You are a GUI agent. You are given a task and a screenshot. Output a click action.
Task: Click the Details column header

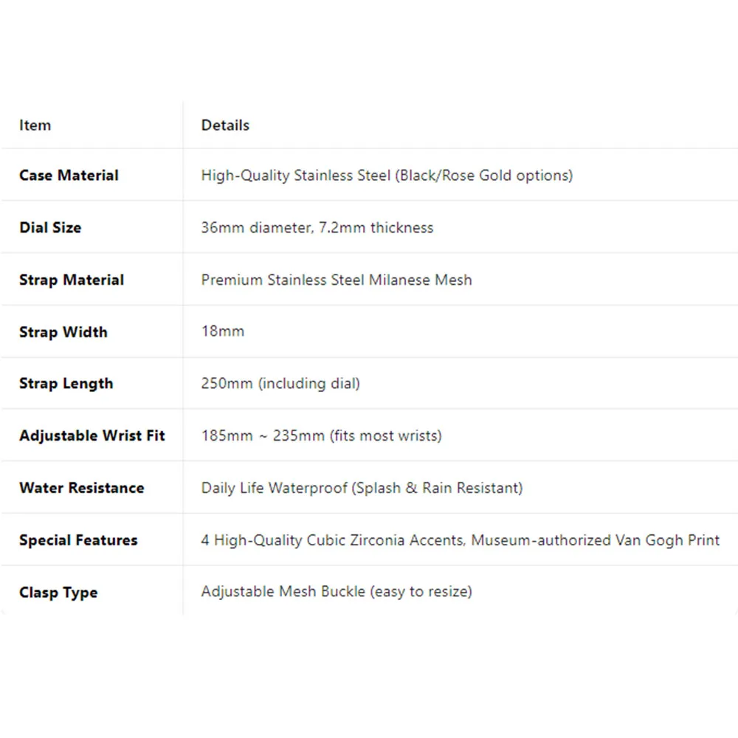(x=225, y=125)
